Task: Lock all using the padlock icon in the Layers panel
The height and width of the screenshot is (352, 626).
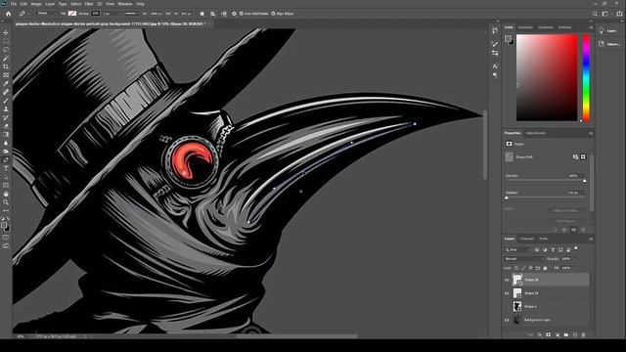Action: coord(546,268)
